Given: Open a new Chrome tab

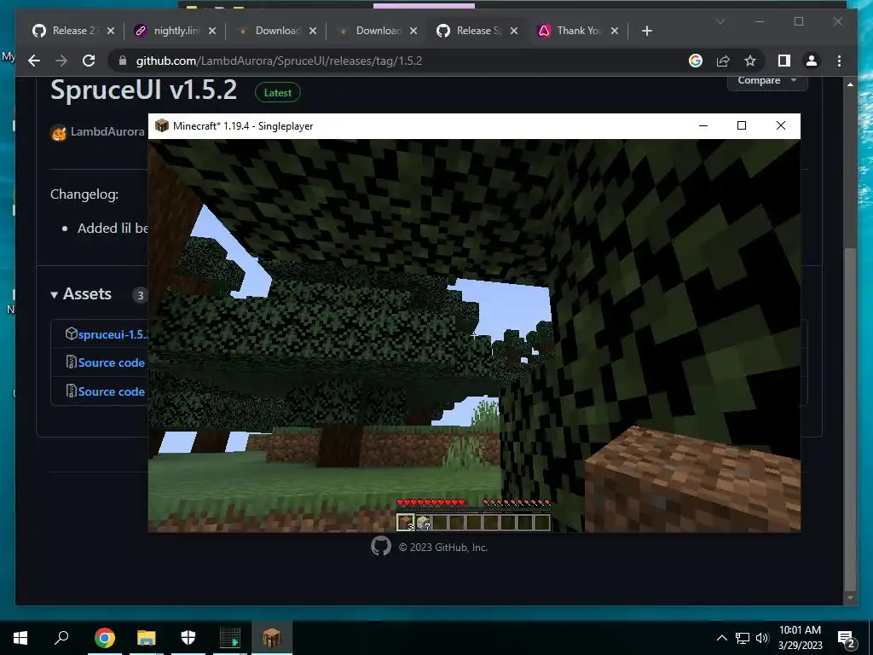Looking at the screenshot, I should [x=646, y=31].
